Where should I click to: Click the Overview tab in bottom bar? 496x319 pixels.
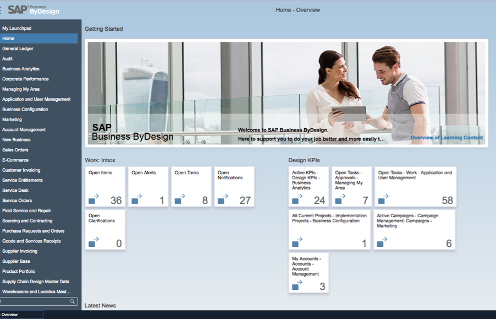pos(21,315)
